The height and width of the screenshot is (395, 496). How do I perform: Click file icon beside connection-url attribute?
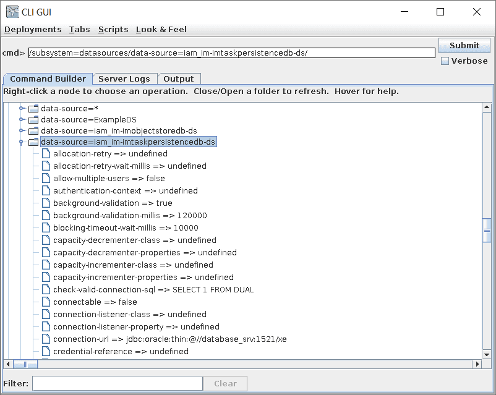pos(46,339)
